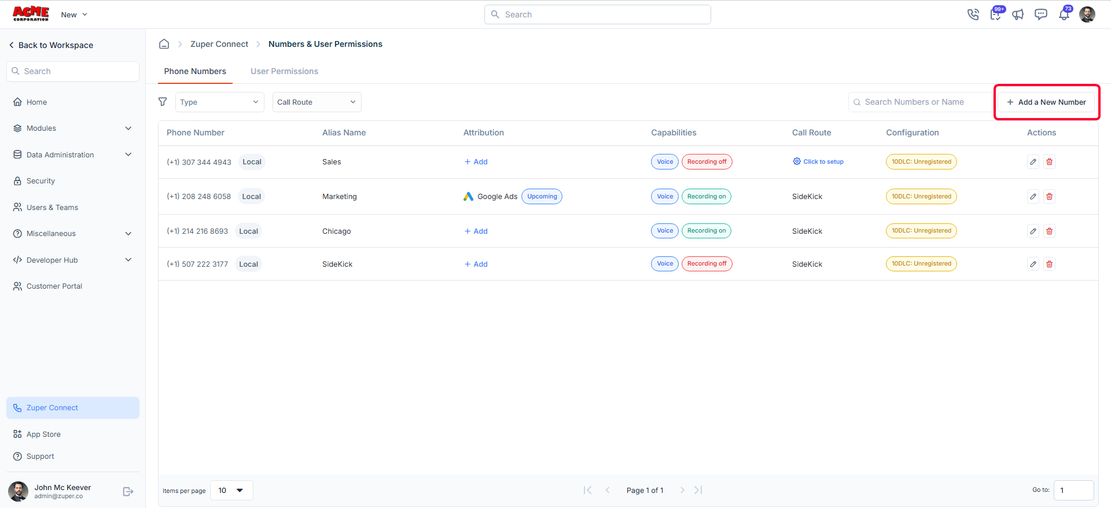This screenshot has width=1111, height=508.
Task: Click the filter funnel icon
Action: click(x=163, y=102)
